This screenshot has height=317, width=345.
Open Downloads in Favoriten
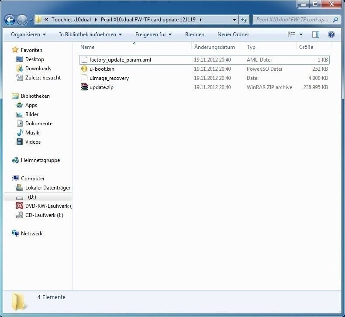(38, 69)
